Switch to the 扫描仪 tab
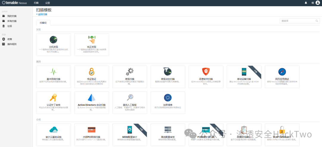Image resolution: width=322 pixels, height=147 pixels. click(x=43, y=23)
